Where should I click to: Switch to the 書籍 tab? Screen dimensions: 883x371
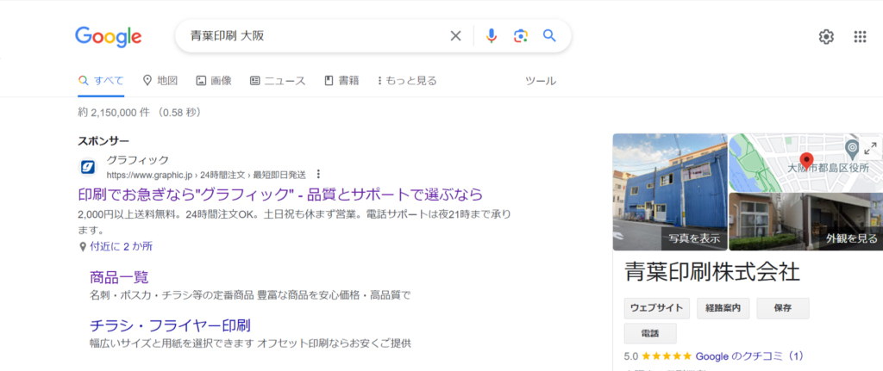click(x=341, y=81)
